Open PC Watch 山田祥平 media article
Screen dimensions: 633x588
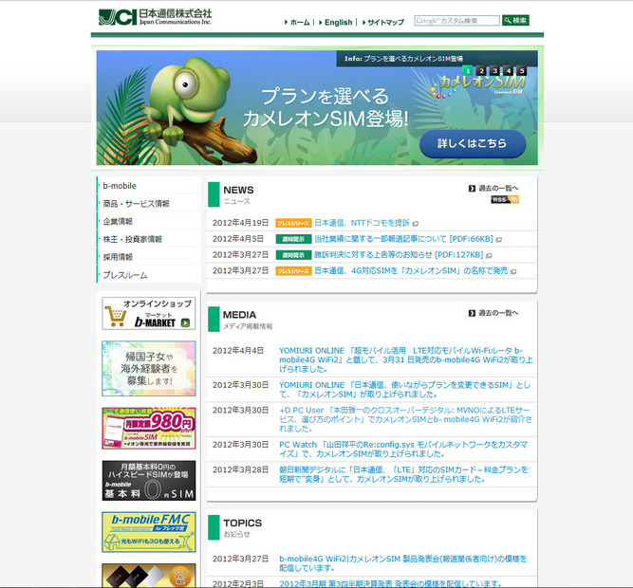(x=403, y=449)
